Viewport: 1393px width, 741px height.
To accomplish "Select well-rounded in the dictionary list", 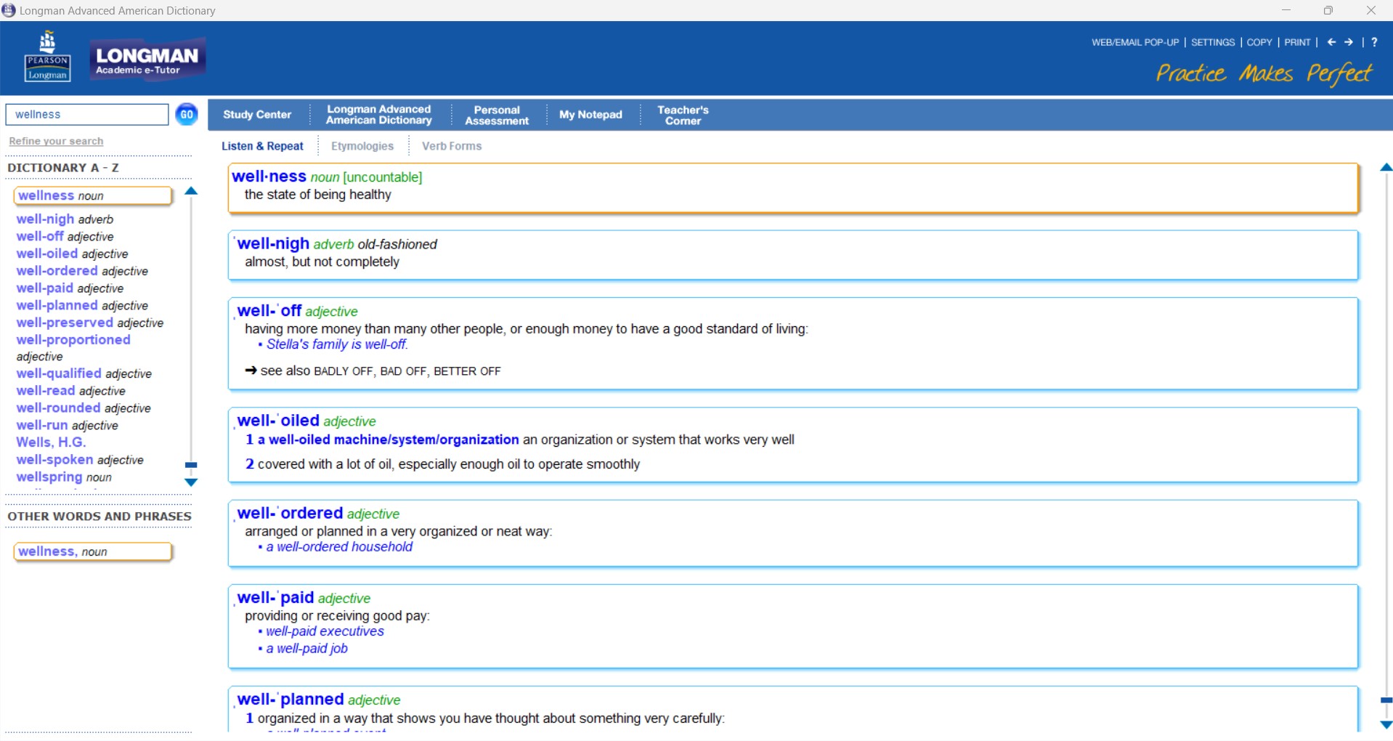I will click(x=59, y=408).
